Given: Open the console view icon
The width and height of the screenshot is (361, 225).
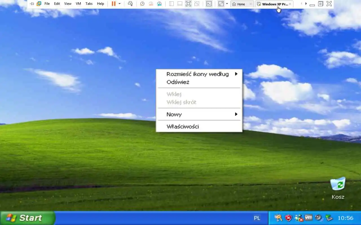Looking at the screenshot, I should (x=209, y=4).
